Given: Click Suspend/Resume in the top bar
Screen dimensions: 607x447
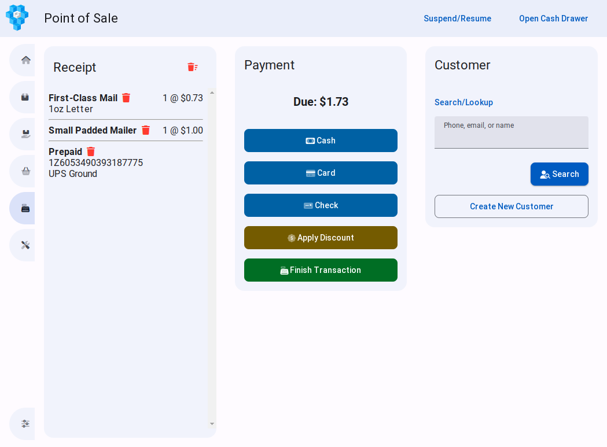Looking at the screenshot, I should [x=457, y=19].
